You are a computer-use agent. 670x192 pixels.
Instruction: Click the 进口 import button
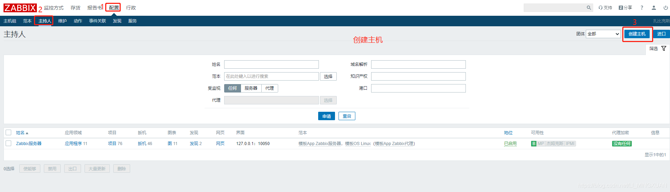pyautogui.click(x=662, y=34)
